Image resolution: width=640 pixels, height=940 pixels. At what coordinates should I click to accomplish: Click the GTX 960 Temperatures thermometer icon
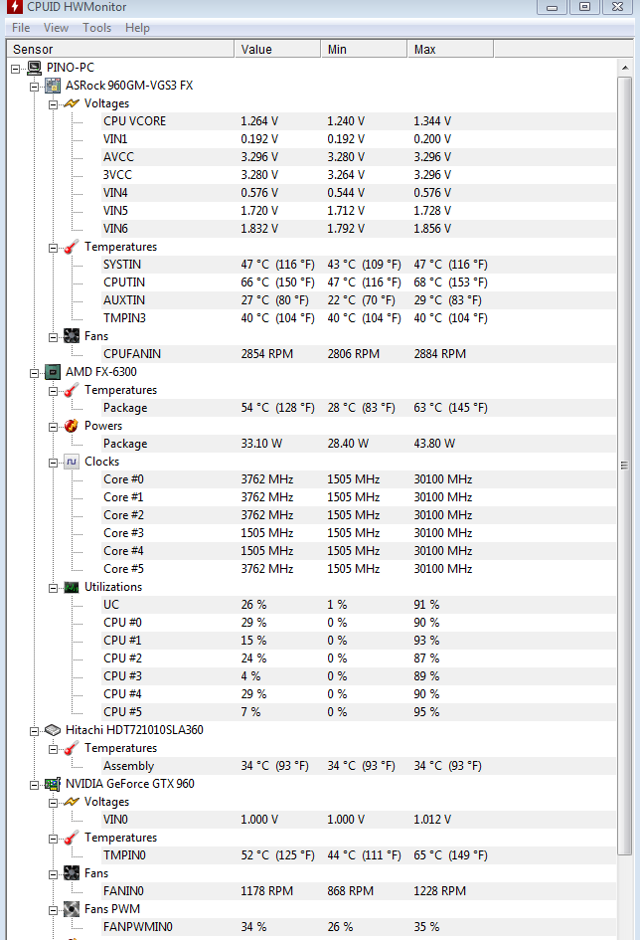tap(72, 839)
